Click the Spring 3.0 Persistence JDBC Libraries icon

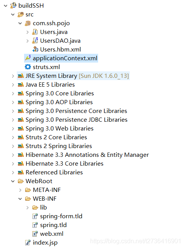[21, 120]
